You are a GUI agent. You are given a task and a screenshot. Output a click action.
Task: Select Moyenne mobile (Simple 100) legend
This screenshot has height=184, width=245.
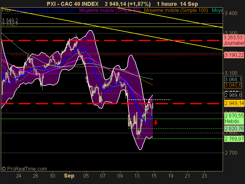[176, 10]
